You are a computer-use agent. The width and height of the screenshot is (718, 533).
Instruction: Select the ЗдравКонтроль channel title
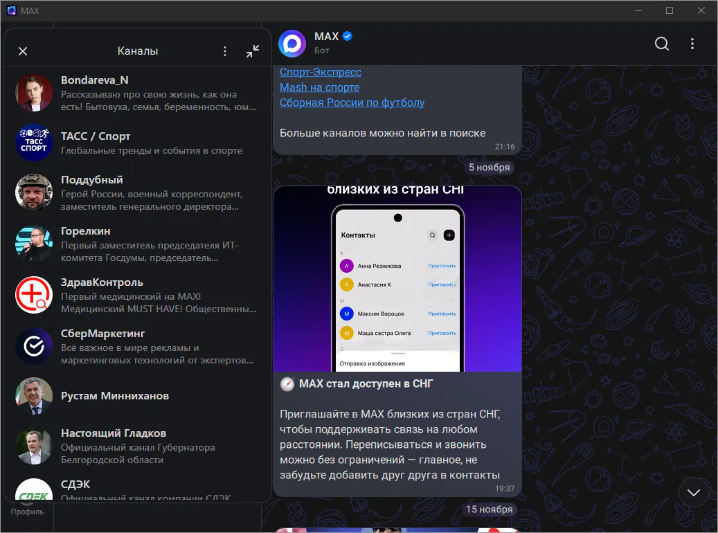click(102, 282)
